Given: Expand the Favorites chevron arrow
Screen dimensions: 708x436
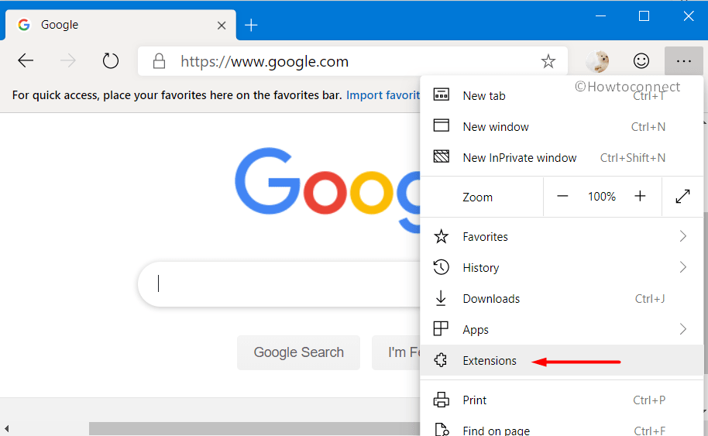Looking at the screenshot, I should coord(682,236).
